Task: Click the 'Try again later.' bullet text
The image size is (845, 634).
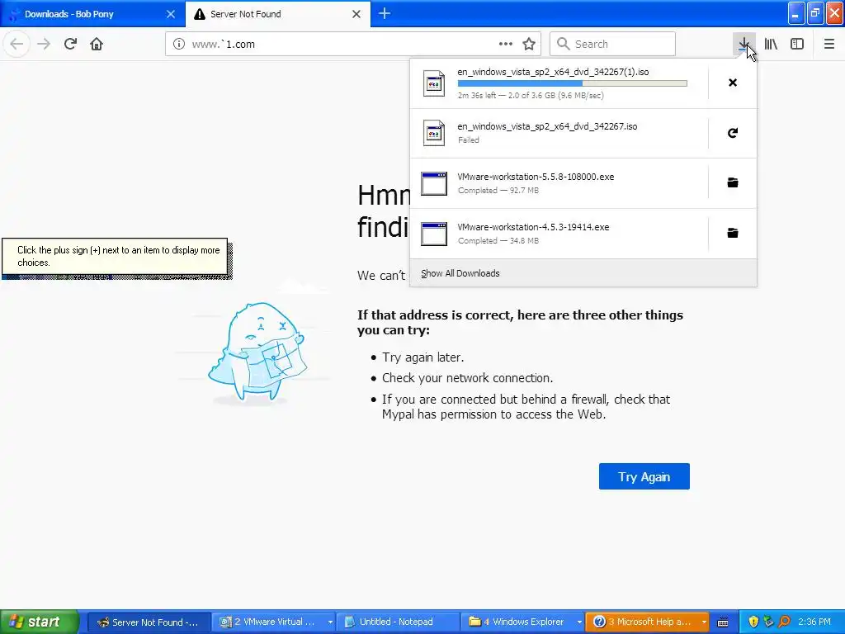Action: [423, 357]
